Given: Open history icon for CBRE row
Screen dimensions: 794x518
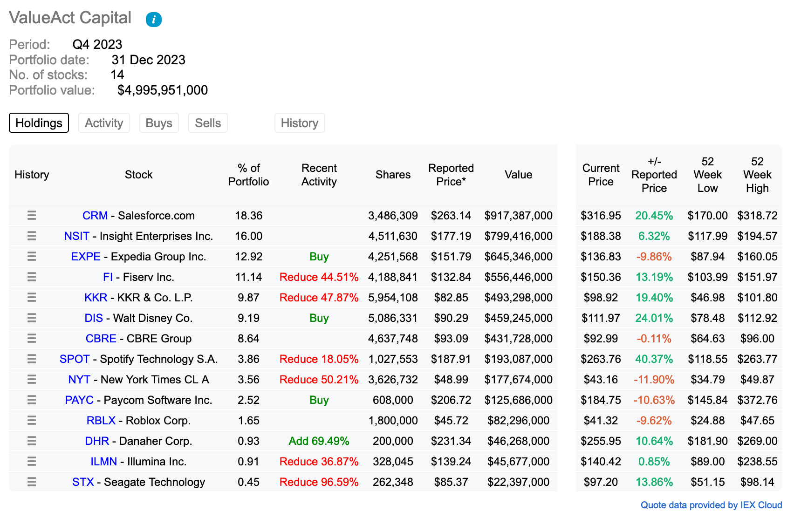Looking at the screenshot, I should [32, 338].
